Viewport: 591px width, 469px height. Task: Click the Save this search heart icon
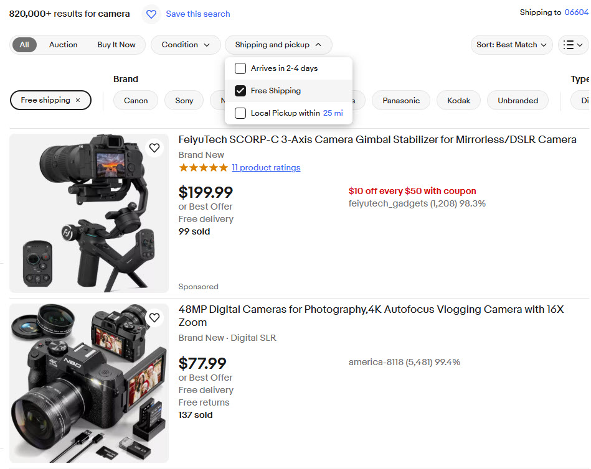[x=151, y=14]
